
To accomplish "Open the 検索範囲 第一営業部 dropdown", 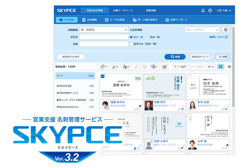I will click(x=104, y=30).
